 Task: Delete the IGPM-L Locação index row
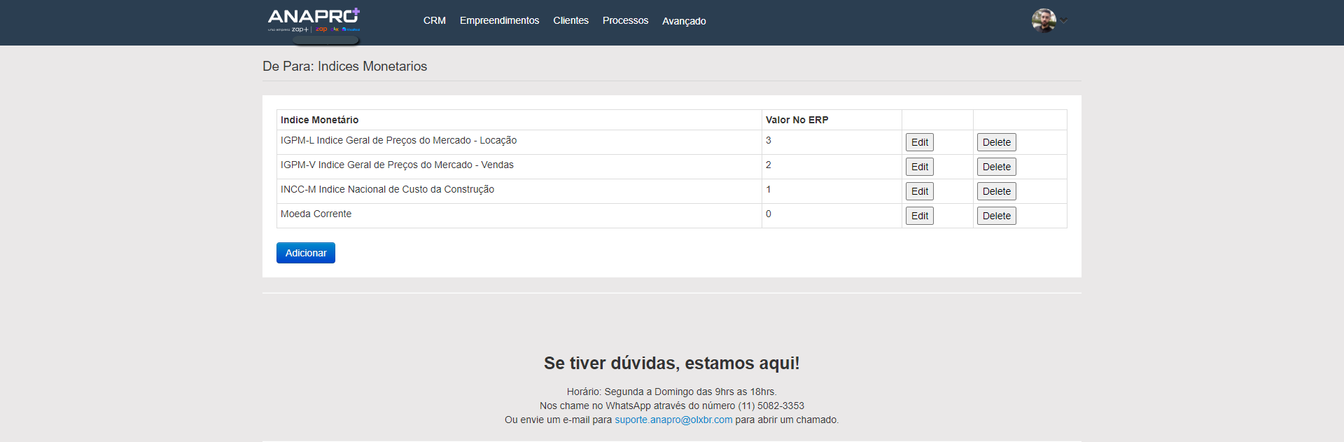tap(996, 142)
